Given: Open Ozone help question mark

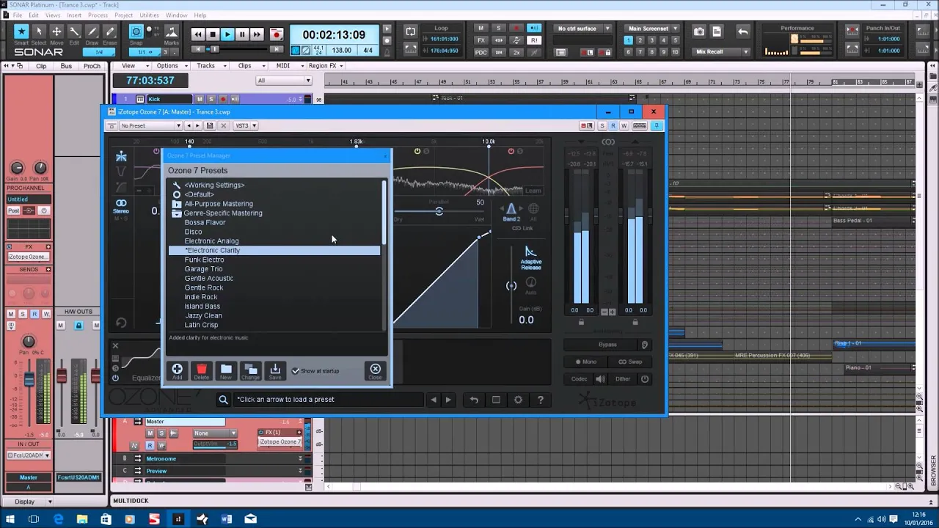Looking at the screenshot, I should point(541,400).
